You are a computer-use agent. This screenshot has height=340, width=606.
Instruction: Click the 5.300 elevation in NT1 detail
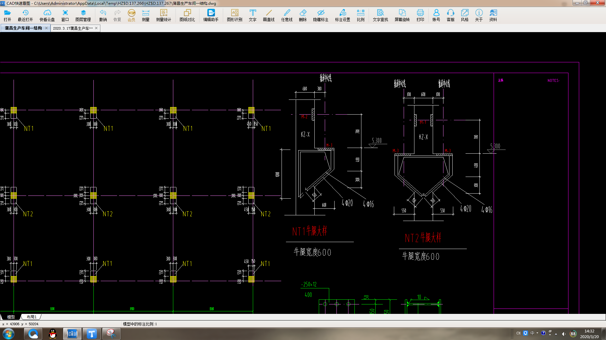377,140
